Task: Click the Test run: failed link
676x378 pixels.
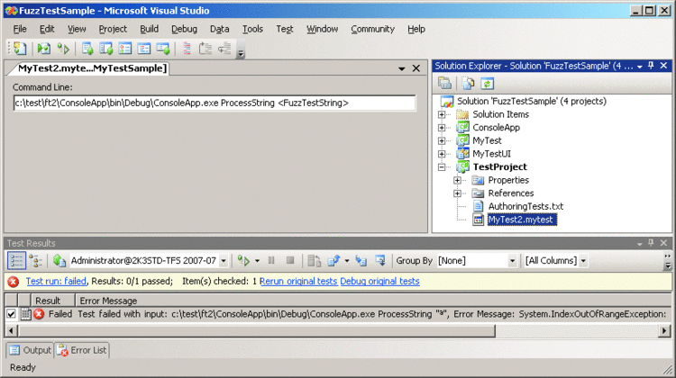Action: [56, 281]
